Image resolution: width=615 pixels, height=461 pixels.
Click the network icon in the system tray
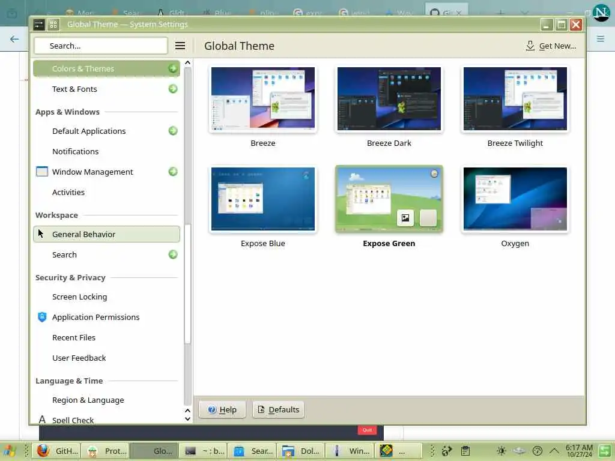coord(518,451)
